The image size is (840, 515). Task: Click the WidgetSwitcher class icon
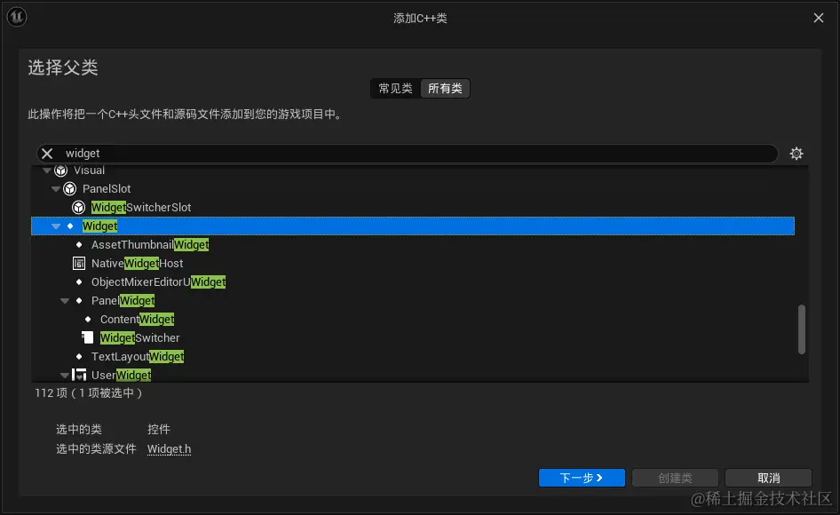(87, 337)
